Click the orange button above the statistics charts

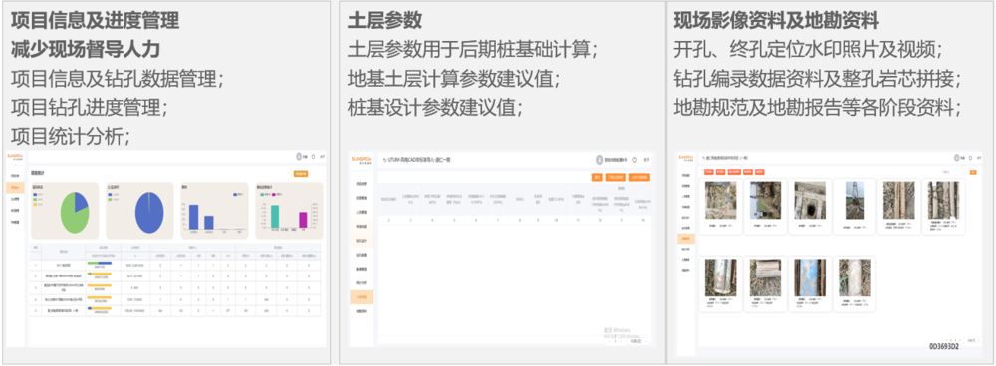301,174
